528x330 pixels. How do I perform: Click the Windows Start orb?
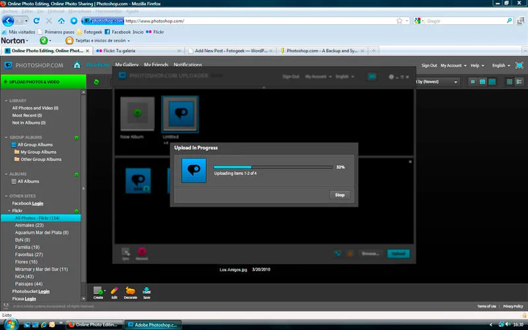pos(11,324)
